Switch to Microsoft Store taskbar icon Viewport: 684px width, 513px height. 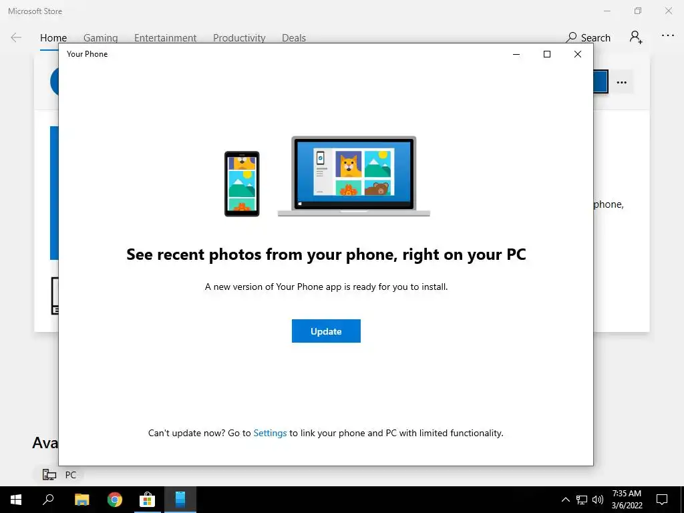[148, 500]
